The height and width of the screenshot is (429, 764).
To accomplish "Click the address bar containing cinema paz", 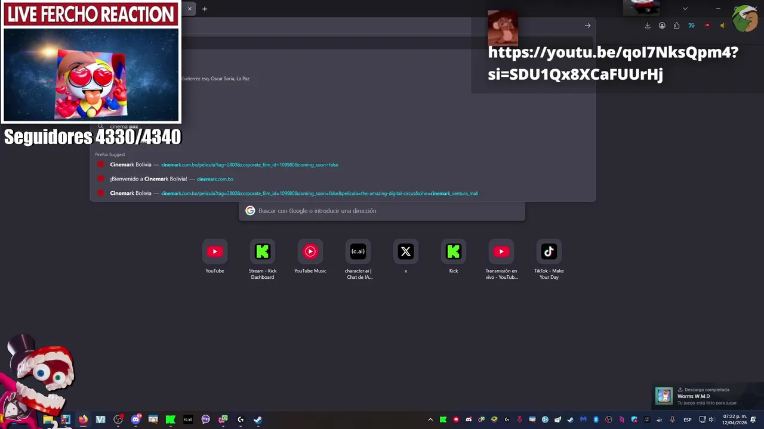I will 343,127.
